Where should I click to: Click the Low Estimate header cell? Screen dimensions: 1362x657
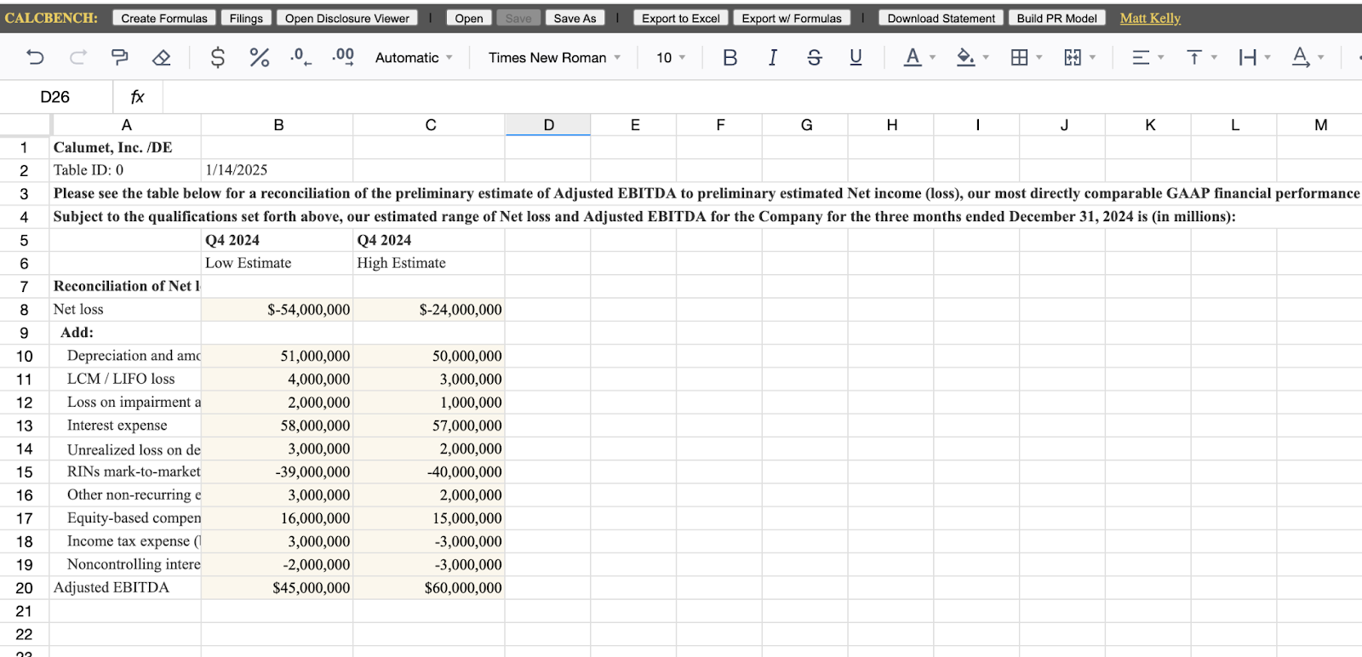click(278, 263)
